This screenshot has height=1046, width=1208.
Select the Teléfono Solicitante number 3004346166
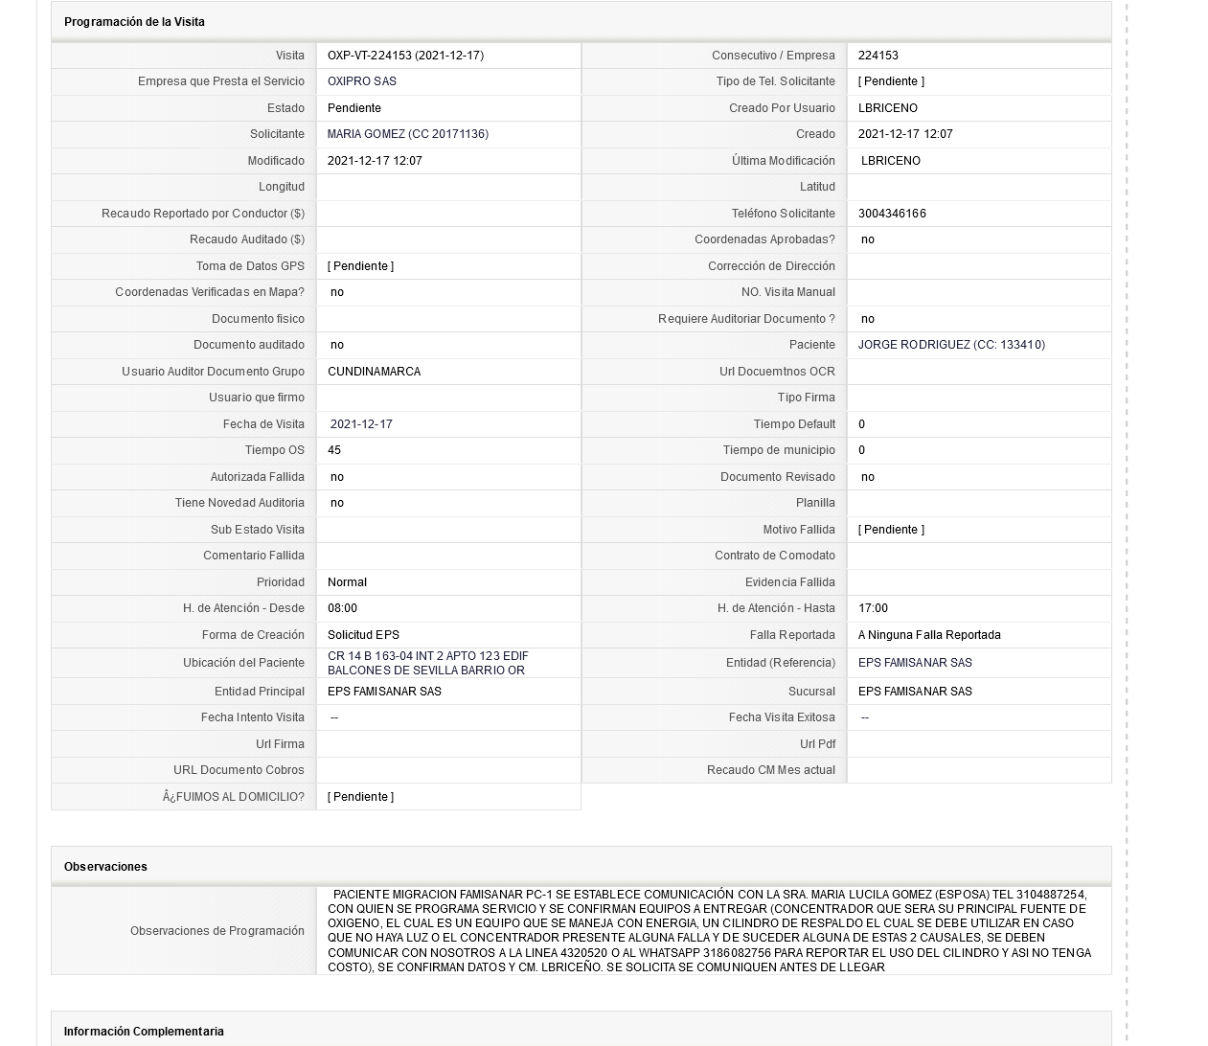(x=892, y=214)
